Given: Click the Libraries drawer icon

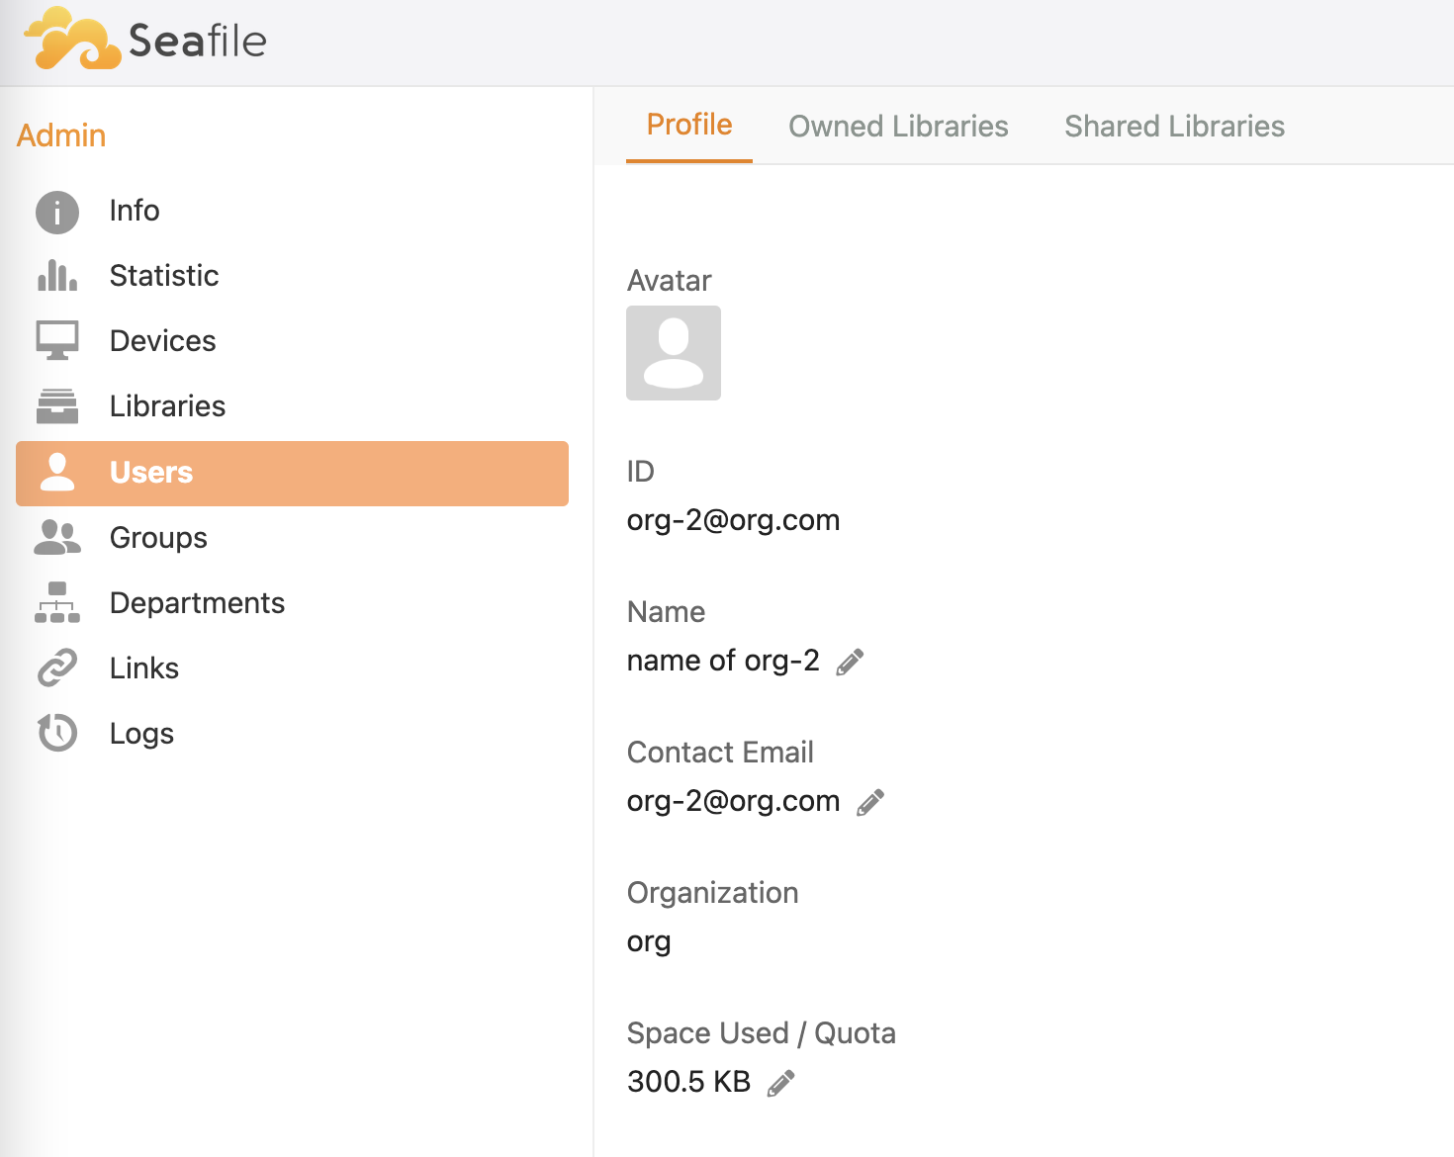Looking at the screenshot, I should [57, 406].
